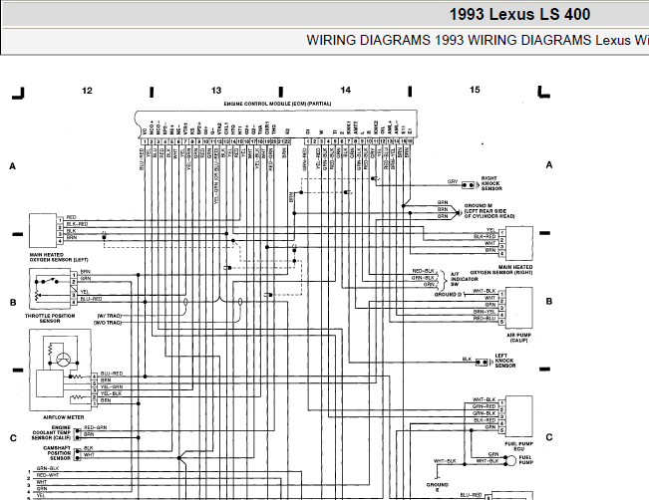Click the 'GRY' wire label near right knock sensor
Image resolution: width=649 pixels, height=500 pixels.
453,181
